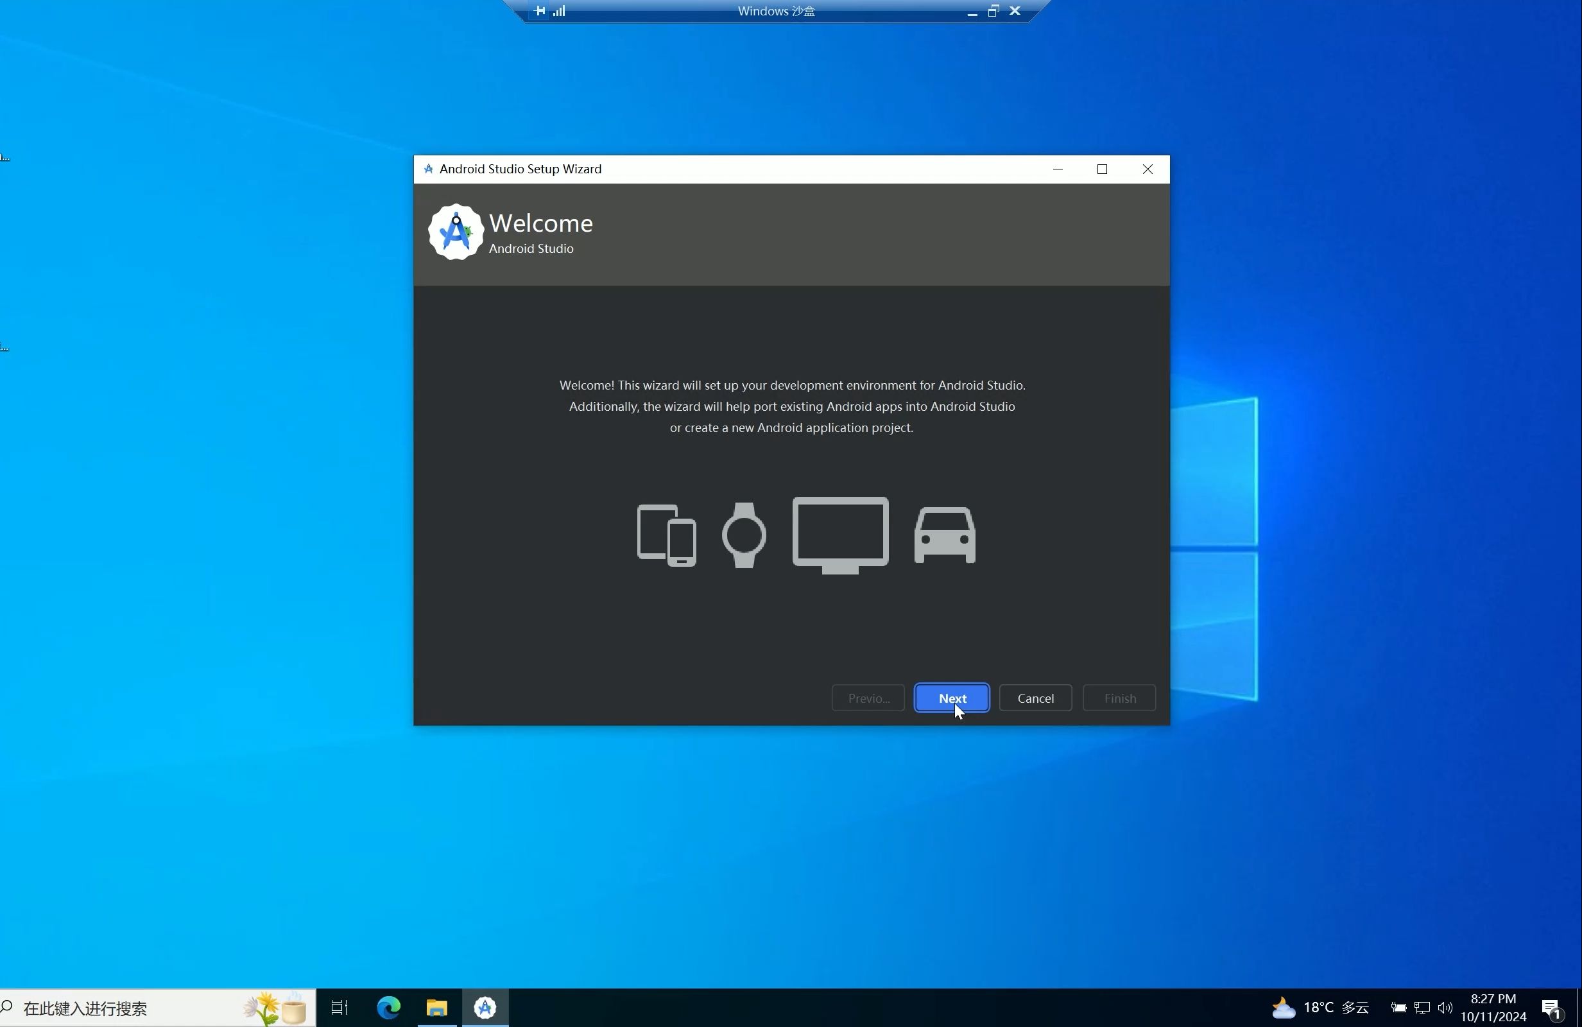Click the Next button in wizard

(x=951, y=698)
